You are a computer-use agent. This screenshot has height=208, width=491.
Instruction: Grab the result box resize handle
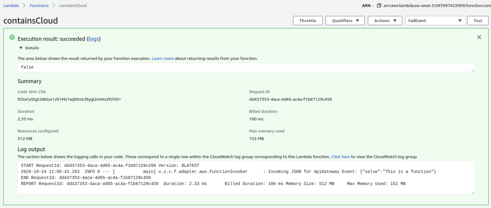coord(472,70)
